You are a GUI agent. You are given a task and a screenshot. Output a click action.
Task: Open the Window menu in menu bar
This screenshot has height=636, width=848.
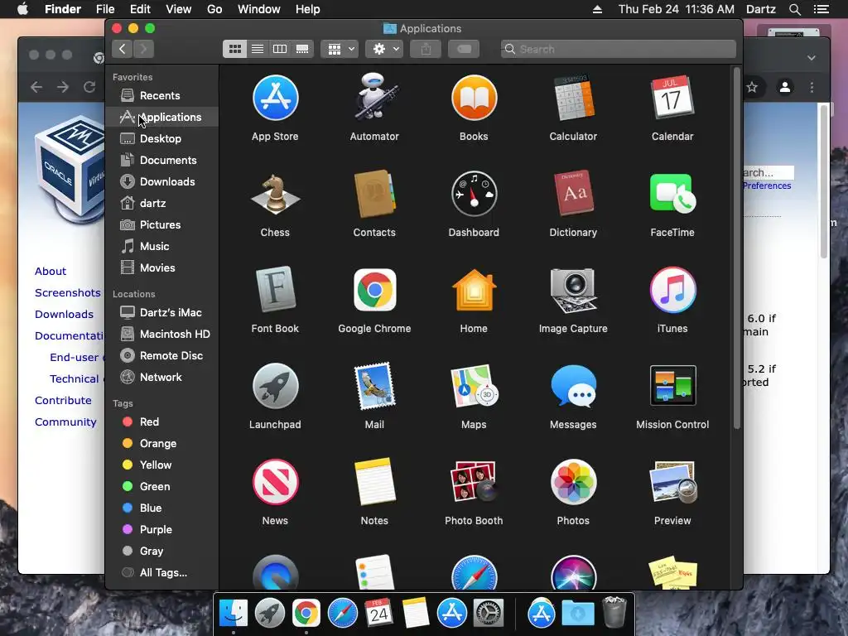[259, 9]
